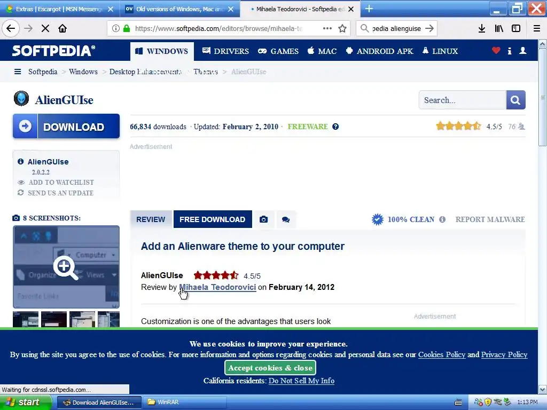The image size is (547, 410).
Task: Open the screenshots camera tab icon
Action: click(x=264, y=219)
